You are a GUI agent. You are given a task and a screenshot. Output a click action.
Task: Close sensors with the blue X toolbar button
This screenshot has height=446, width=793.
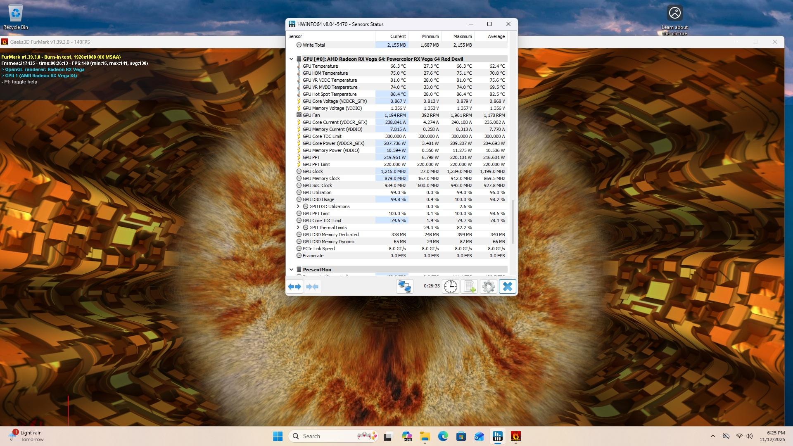pos(508,287)
